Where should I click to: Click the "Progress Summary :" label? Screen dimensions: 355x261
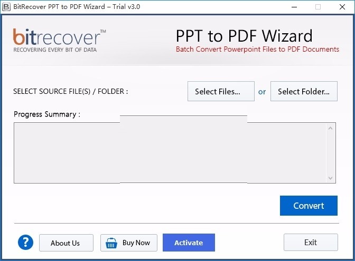click(x=47, y=114)
